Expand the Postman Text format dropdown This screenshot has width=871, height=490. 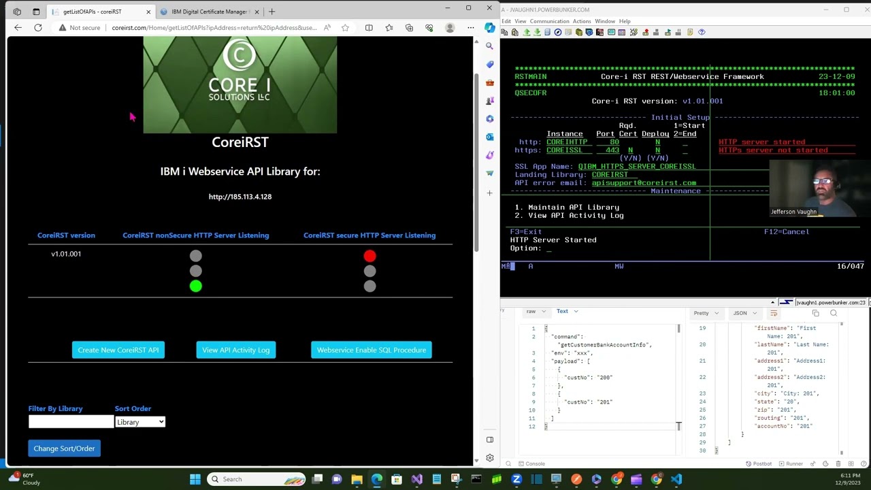(567, 312)
